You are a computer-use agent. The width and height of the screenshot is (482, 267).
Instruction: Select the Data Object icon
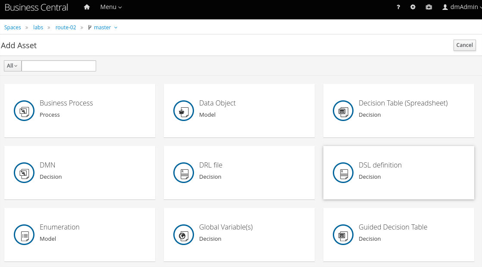(184, 111)
